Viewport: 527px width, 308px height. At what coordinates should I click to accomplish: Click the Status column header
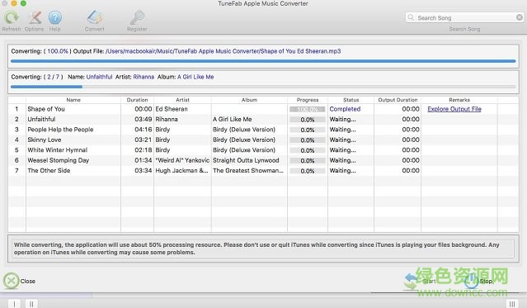(351, 100)
